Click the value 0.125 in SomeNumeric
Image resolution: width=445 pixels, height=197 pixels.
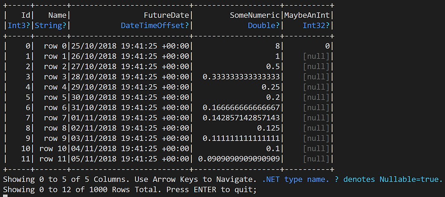[268, 128]
